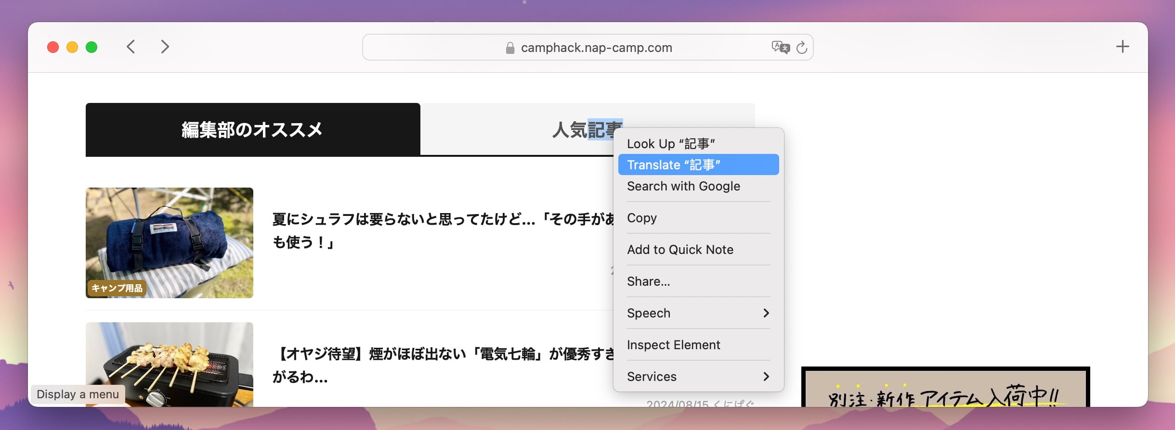1175x430 pixels.
Task: Open the translate icon in address bar
Action: click(x=780, y=47)
